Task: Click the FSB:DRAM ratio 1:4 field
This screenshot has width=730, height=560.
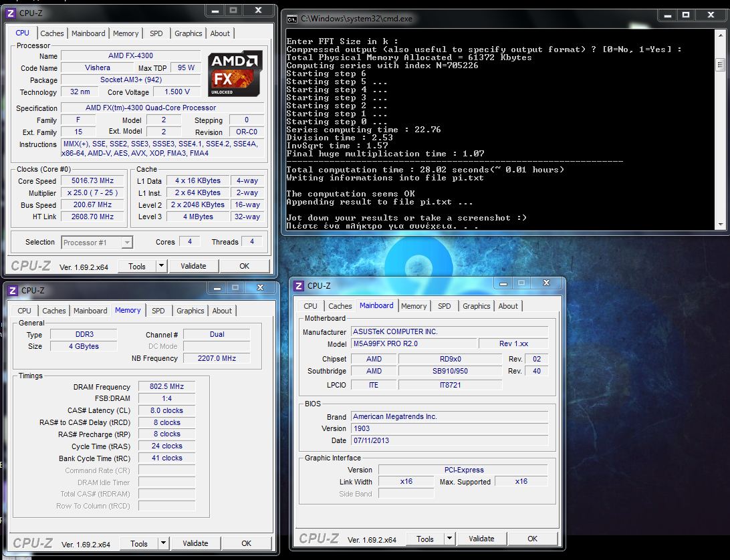Action: (166, 398)
